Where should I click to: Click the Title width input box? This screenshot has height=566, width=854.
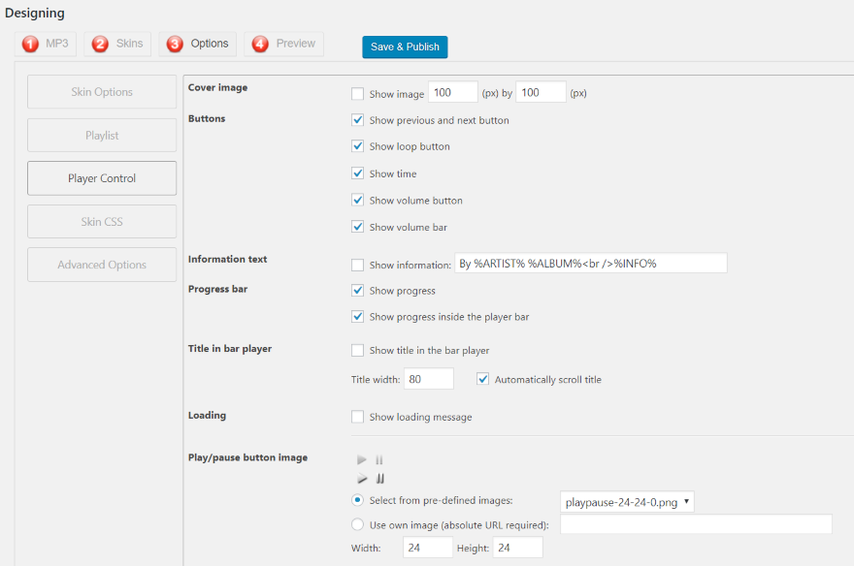point(429,379)
